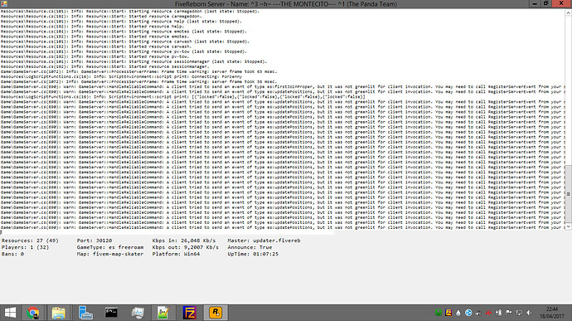572x321 pixels.
Task: Click the red dotted tray icon
Action: coord(488,313)
